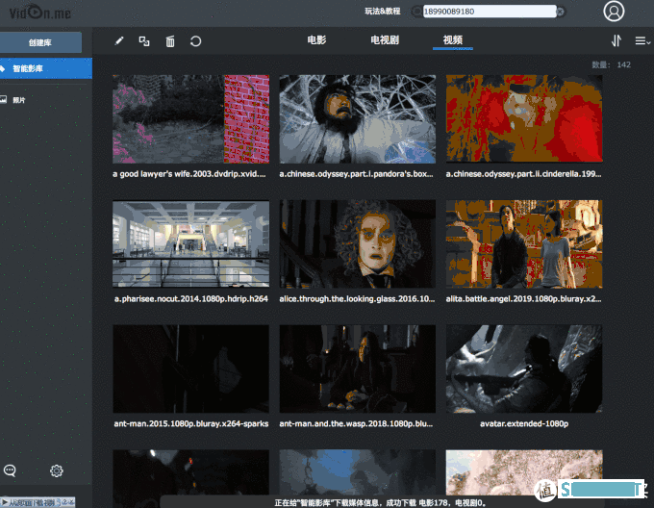Screen dimensions: 654x508
Task: Click the bottom-left play banner
Action: (38, 502)
